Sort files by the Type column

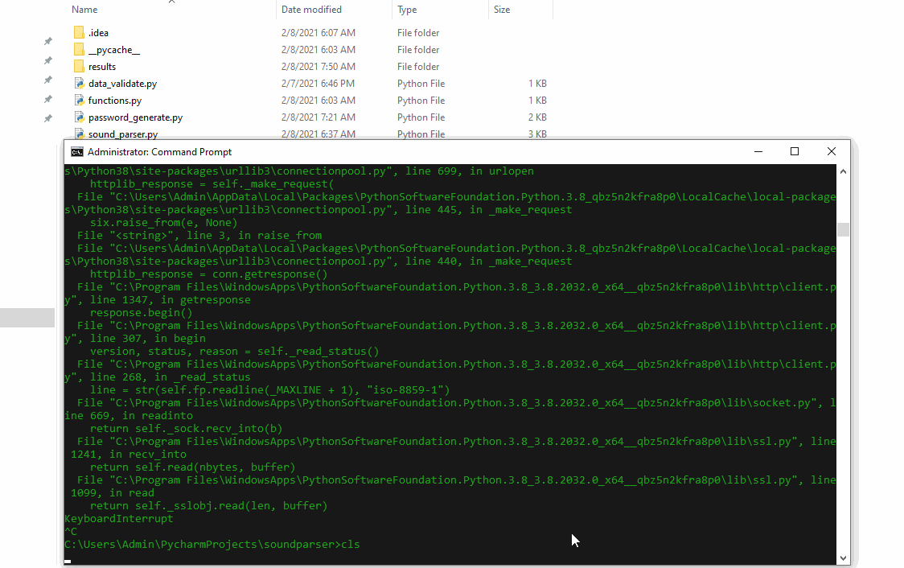coord(407,9)
